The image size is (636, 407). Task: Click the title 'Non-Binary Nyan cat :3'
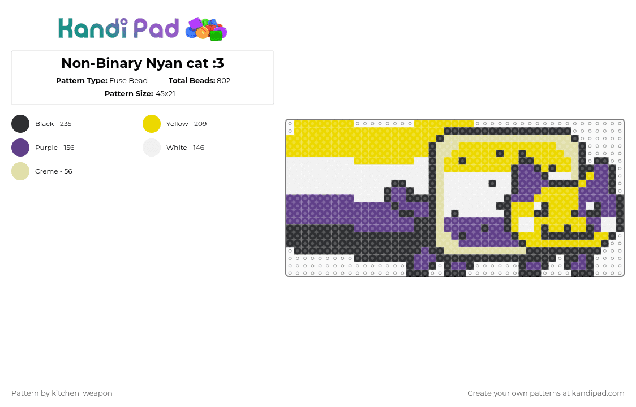pyautogui.click(x=143, y=63)
